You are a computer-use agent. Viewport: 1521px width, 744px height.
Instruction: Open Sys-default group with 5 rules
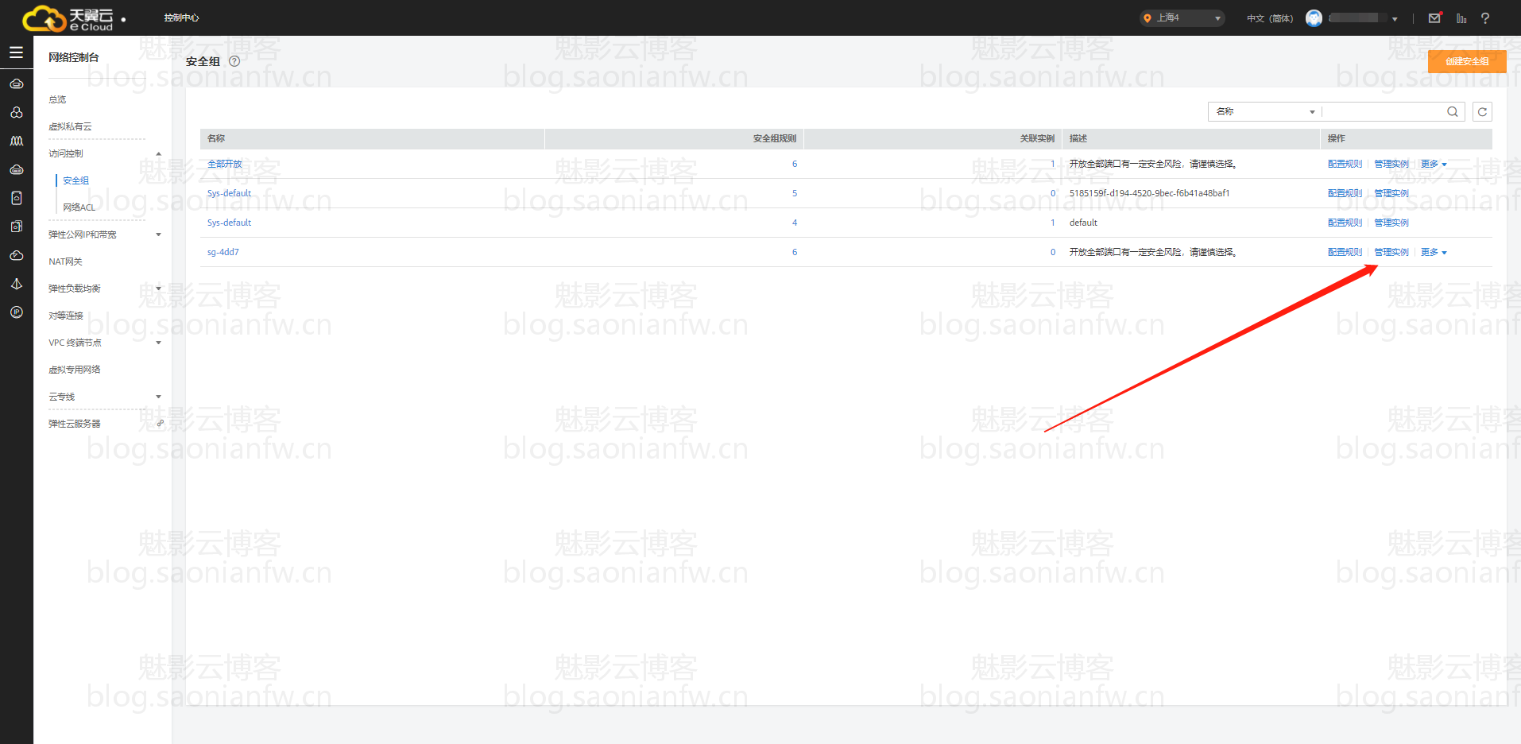pyautogui.click(x=229, y=193)
